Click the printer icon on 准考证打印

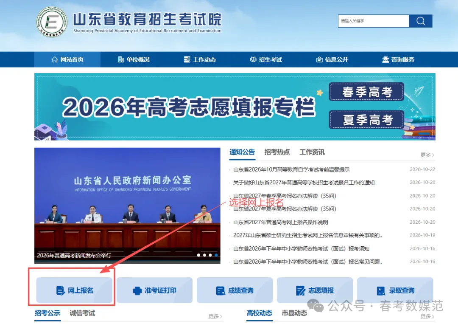click(x=137, y=290)
